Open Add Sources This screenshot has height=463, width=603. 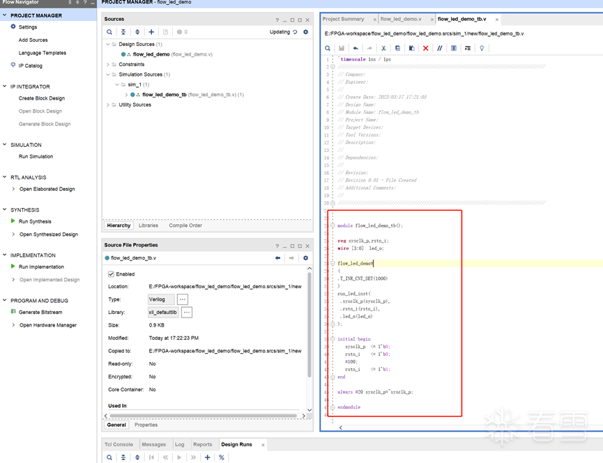33,40
